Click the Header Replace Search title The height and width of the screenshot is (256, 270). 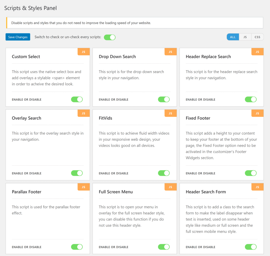208,56
